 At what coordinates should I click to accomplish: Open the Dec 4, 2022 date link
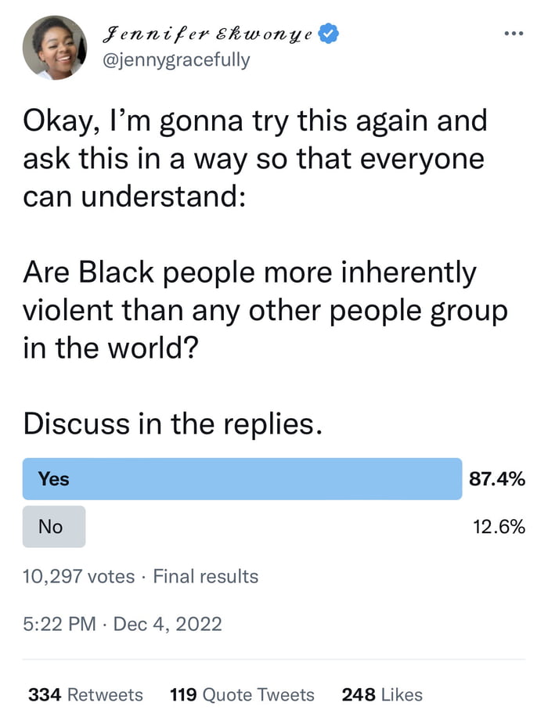pos(168,624)
